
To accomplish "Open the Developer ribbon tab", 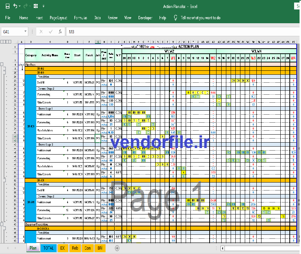I will coord(145,18).
